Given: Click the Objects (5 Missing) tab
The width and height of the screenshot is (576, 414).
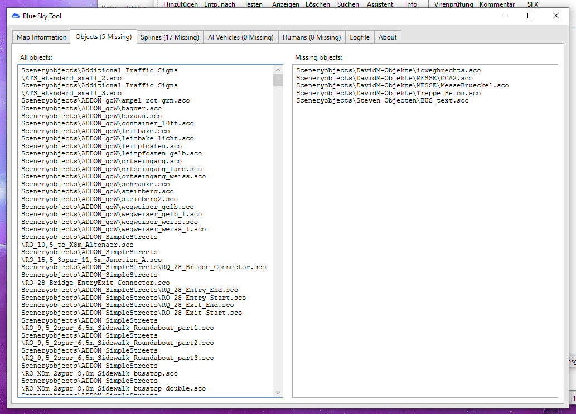Looking at the screenshot, I should coord(104,37).
